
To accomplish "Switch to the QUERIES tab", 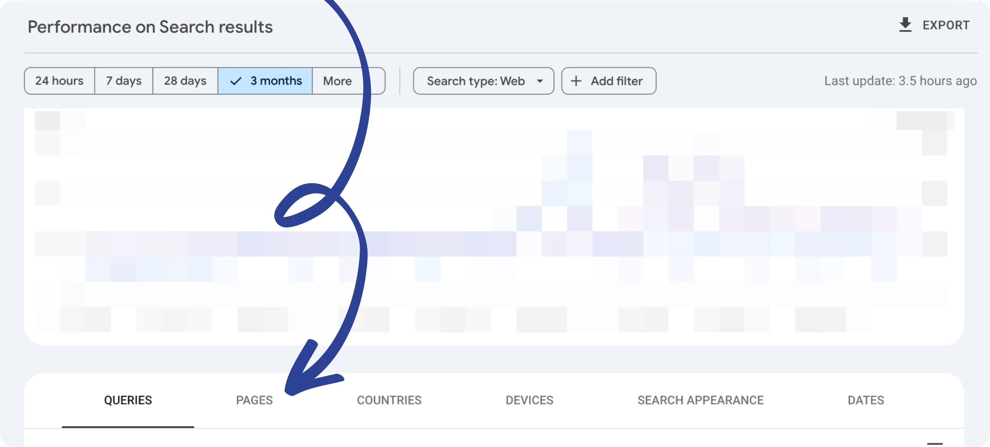I will (128, 400).
